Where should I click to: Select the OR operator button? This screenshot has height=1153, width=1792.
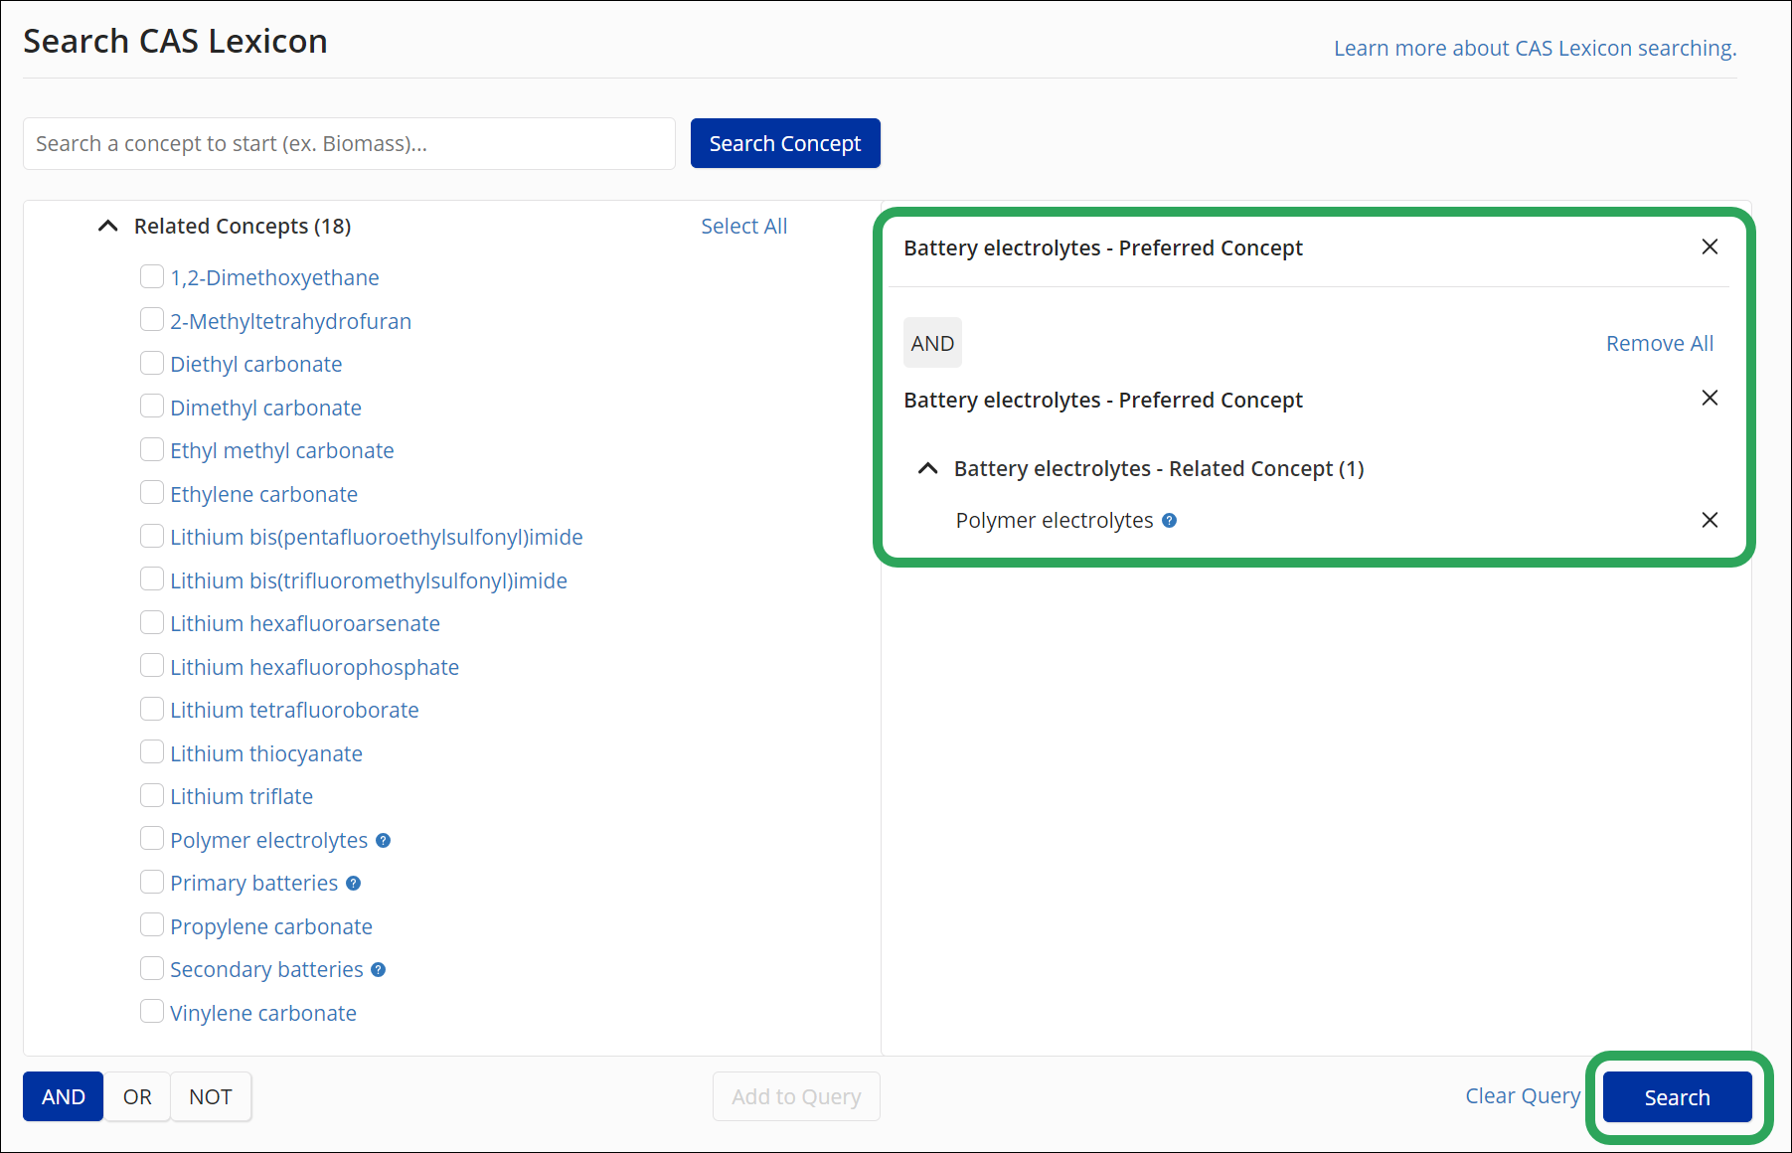pos(137,1096)
